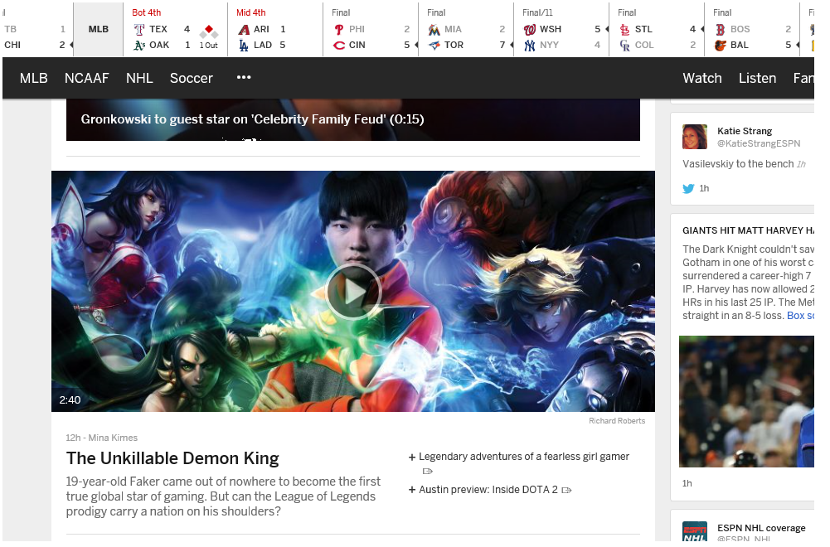The image size is (830, 547).
Task: Select the MLB scoreboard tab
Action: pyautogui.click(x=99, y=29)
